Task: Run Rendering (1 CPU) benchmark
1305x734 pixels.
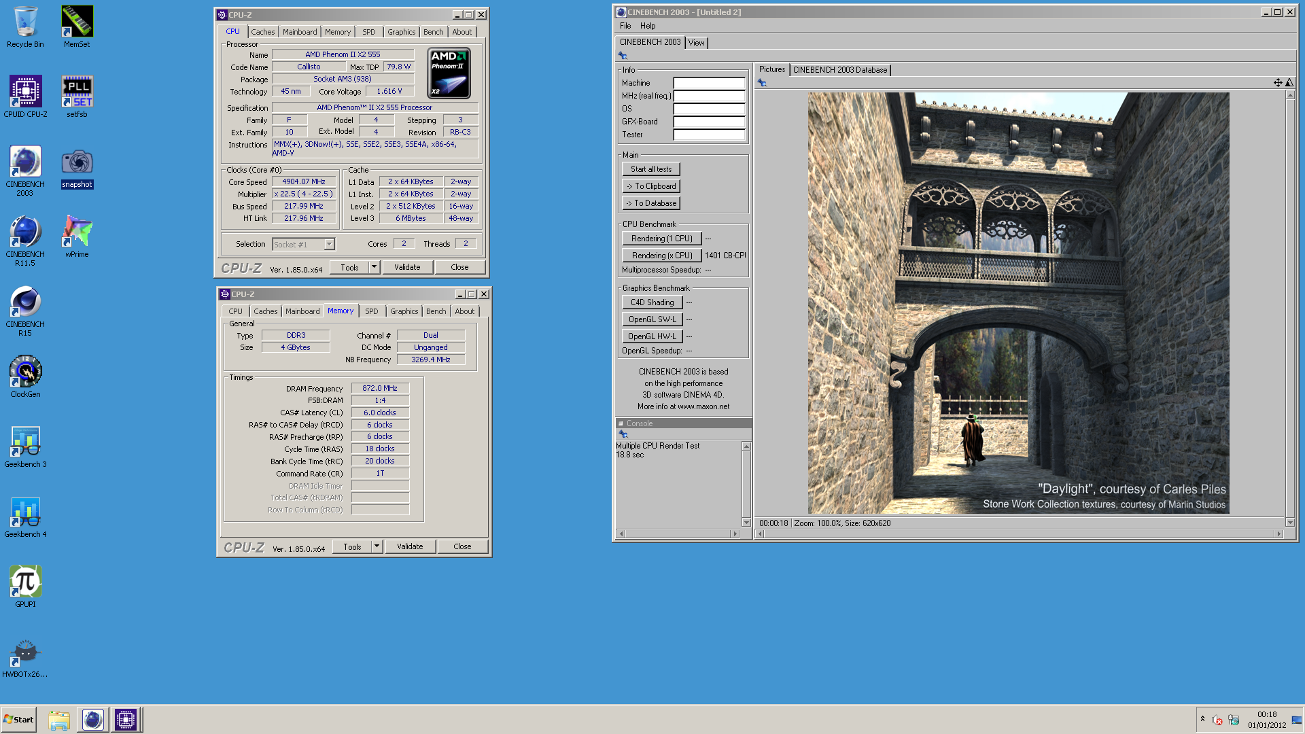Action: [x=662, y=239]
